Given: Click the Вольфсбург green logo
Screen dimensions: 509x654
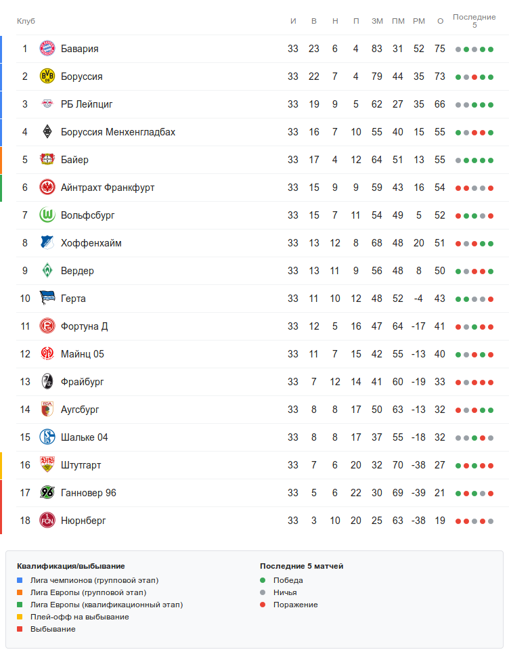Looking at the screenshot, I should pyautogui.click(x=47, y=215).
